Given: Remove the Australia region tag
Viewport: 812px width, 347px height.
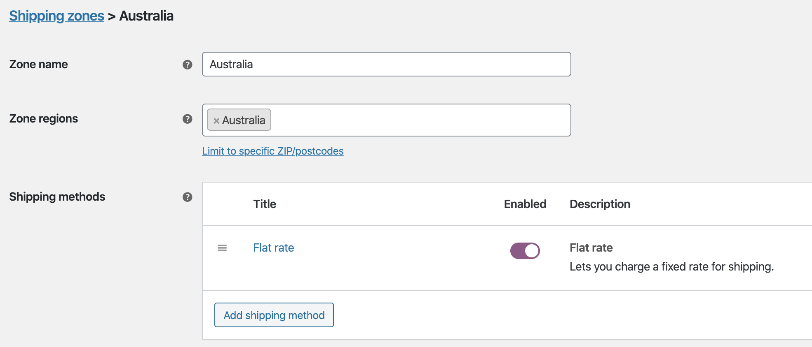Looking at the screenshot, I should pos(216,120).
